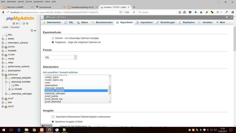Click the yellow-black circular extension icon

(x=212, y=12)
